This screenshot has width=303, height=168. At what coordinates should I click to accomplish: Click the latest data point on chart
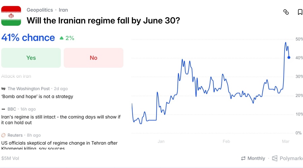coord(289,58)
